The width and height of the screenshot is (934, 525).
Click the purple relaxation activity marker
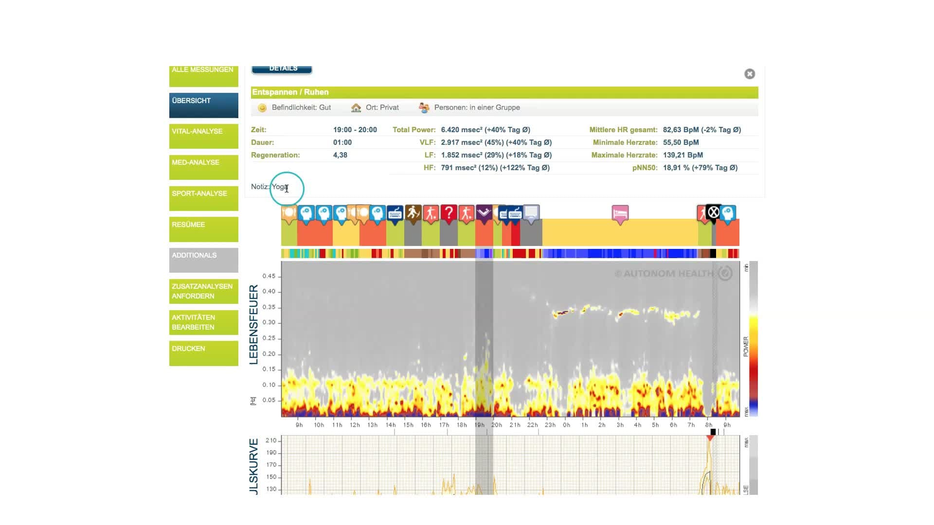(x=484, y=212)
